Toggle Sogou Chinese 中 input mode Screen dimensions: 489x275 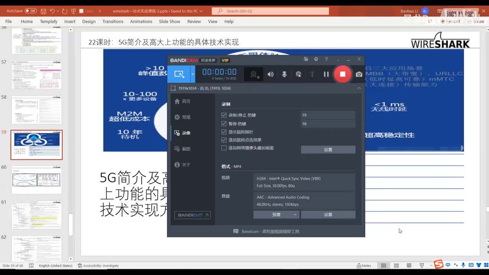coord(448,265)
